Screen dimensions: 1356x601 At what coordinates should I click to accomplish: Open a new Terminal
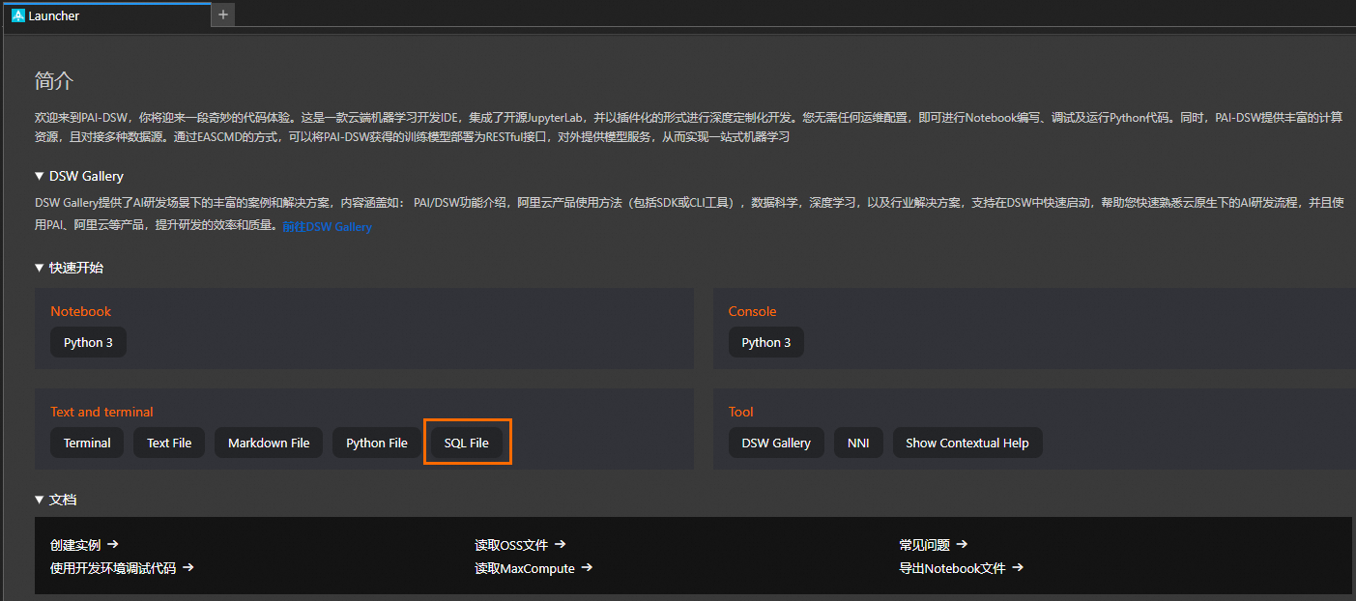pos(87,443)
